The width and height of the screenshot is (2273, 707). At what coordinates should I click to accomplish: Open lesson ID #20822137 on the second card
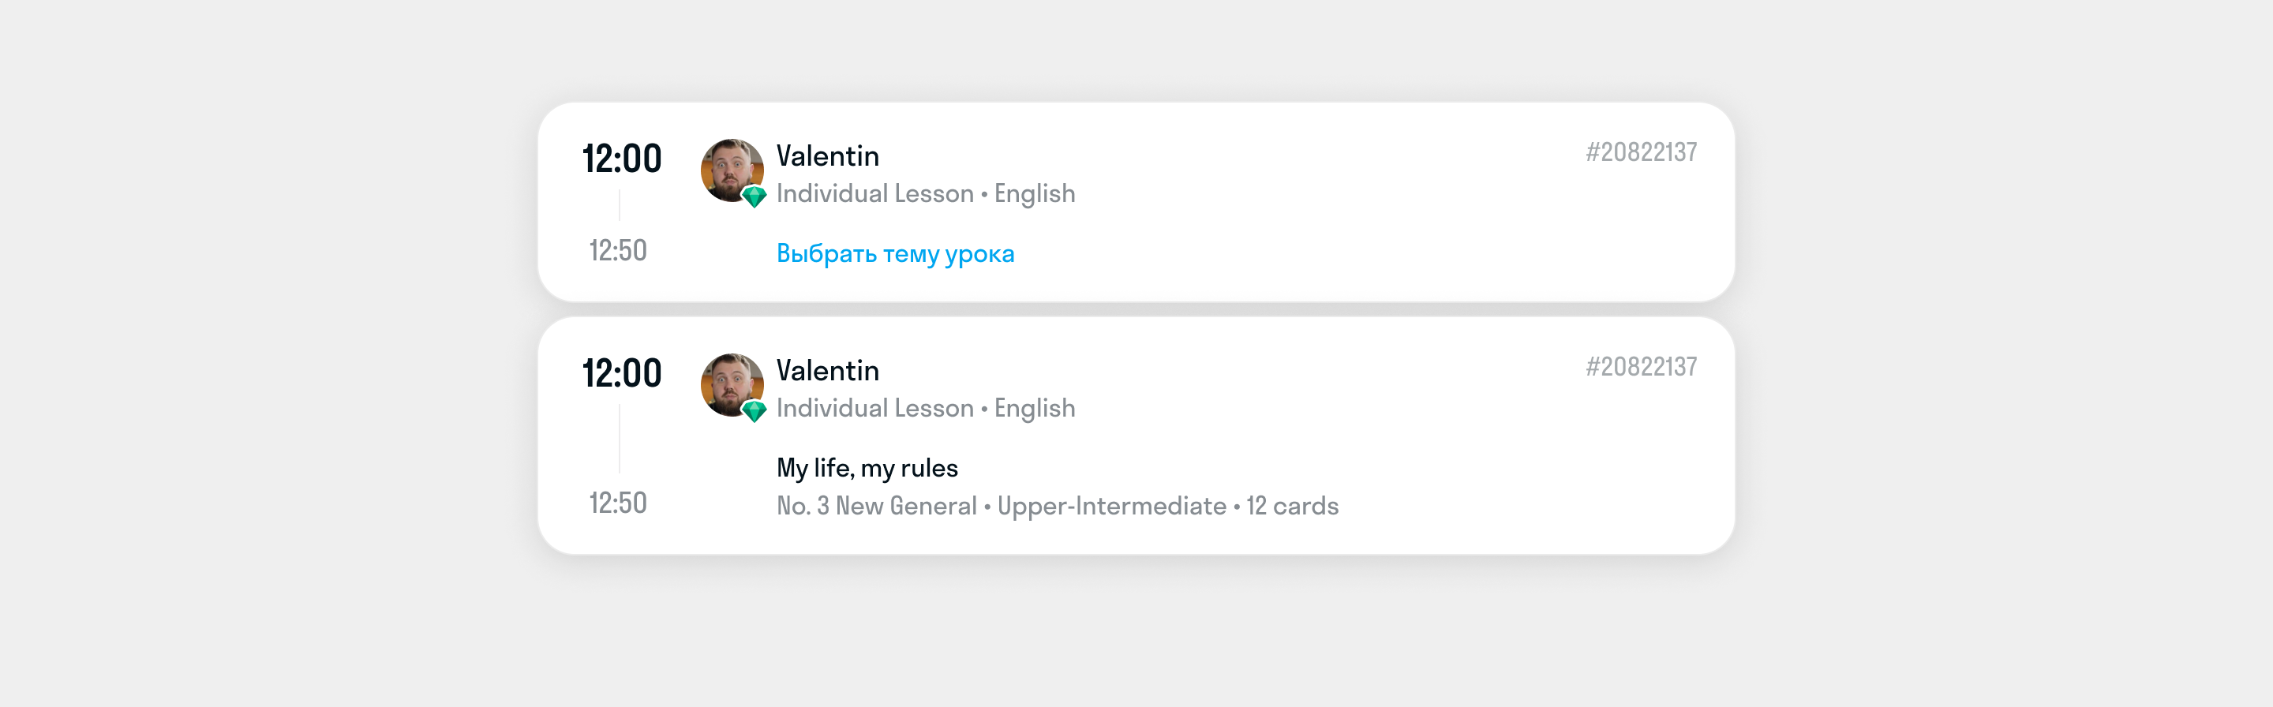1643,366
